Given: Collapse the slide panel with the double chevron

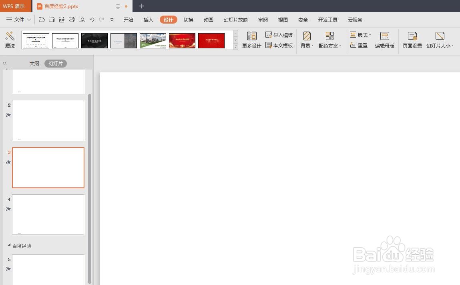Looking at the screenshot, I should pyautogui.click(x=4, y=63).
